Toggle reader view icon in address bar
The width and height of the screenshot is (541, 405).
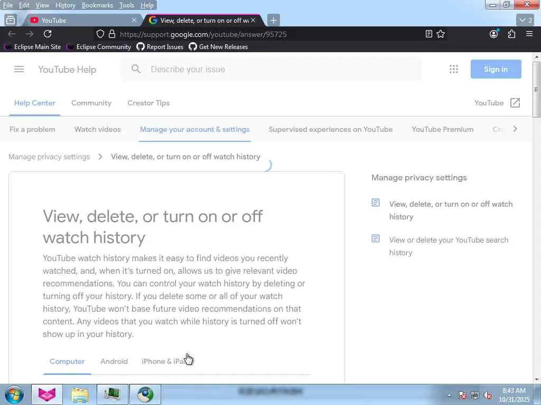pos(429,34)
